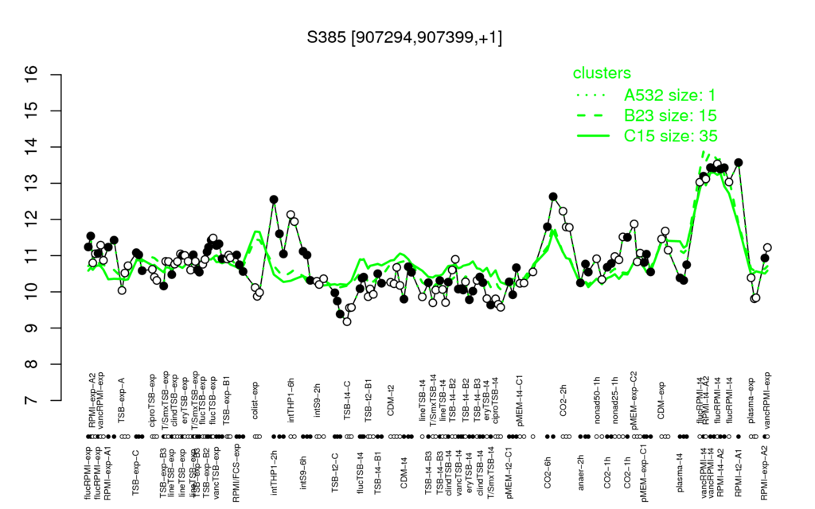Click the B23 size: 15 legend entry
Image resolution: width=815 pixels, height=509 pixels.
670,115
